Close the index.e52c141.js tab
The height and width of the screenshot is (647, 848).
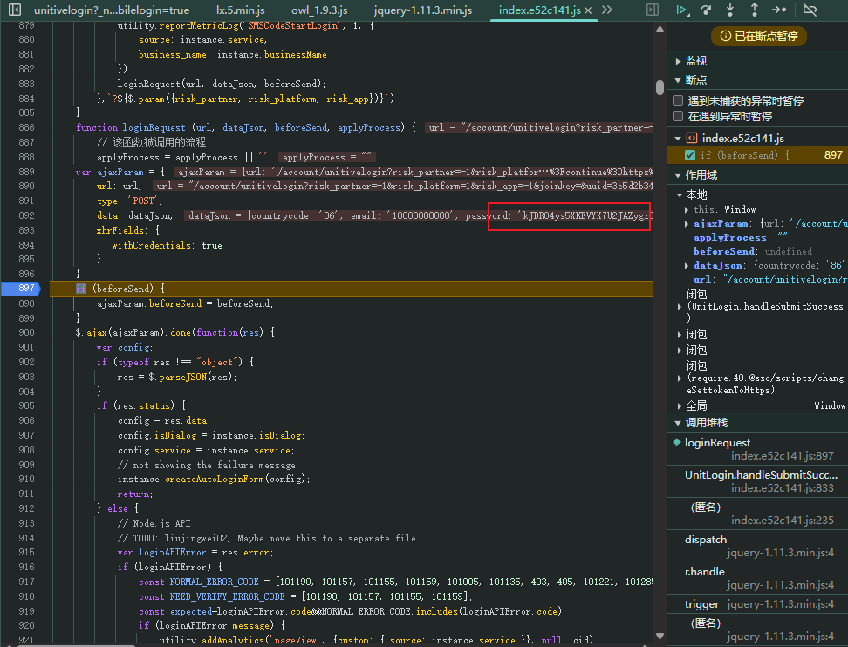coord(588,10)
